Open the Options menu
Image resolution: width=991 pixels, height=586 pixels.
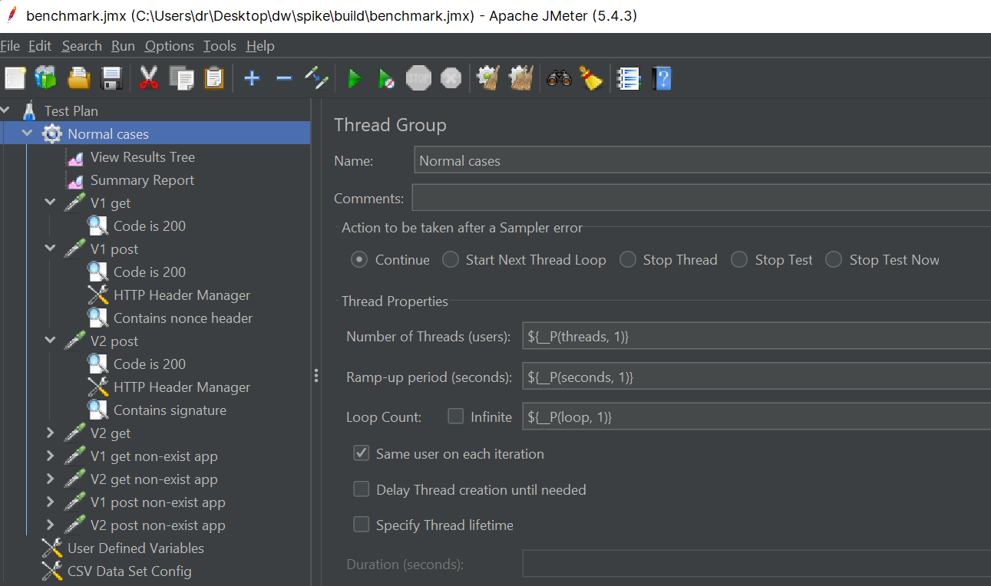[169, 46]
